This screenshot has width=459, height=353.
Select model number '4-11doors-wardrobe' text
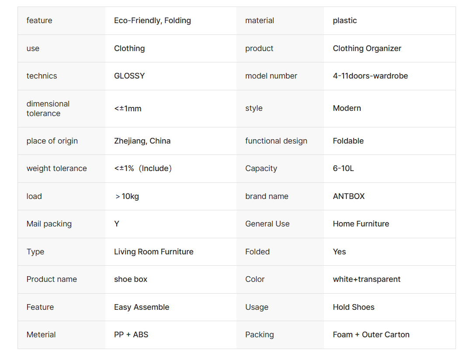370,76
